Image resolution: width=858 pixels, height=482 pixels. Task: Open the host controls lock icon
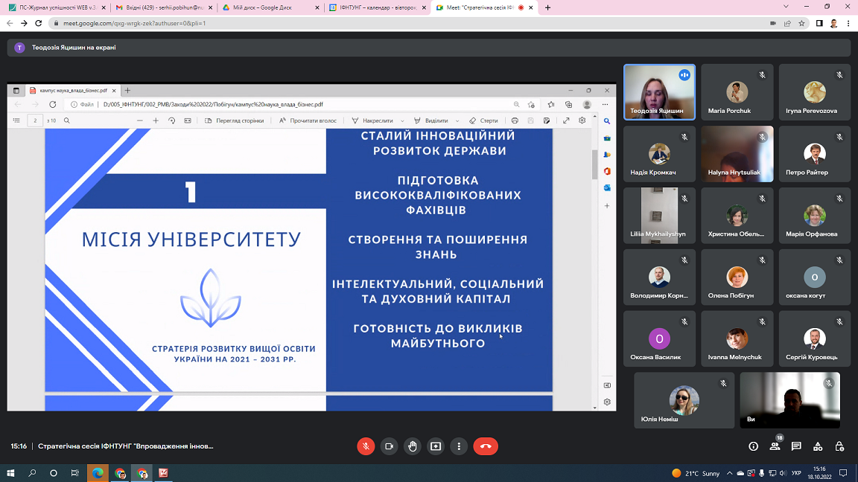tap(839, 446)
